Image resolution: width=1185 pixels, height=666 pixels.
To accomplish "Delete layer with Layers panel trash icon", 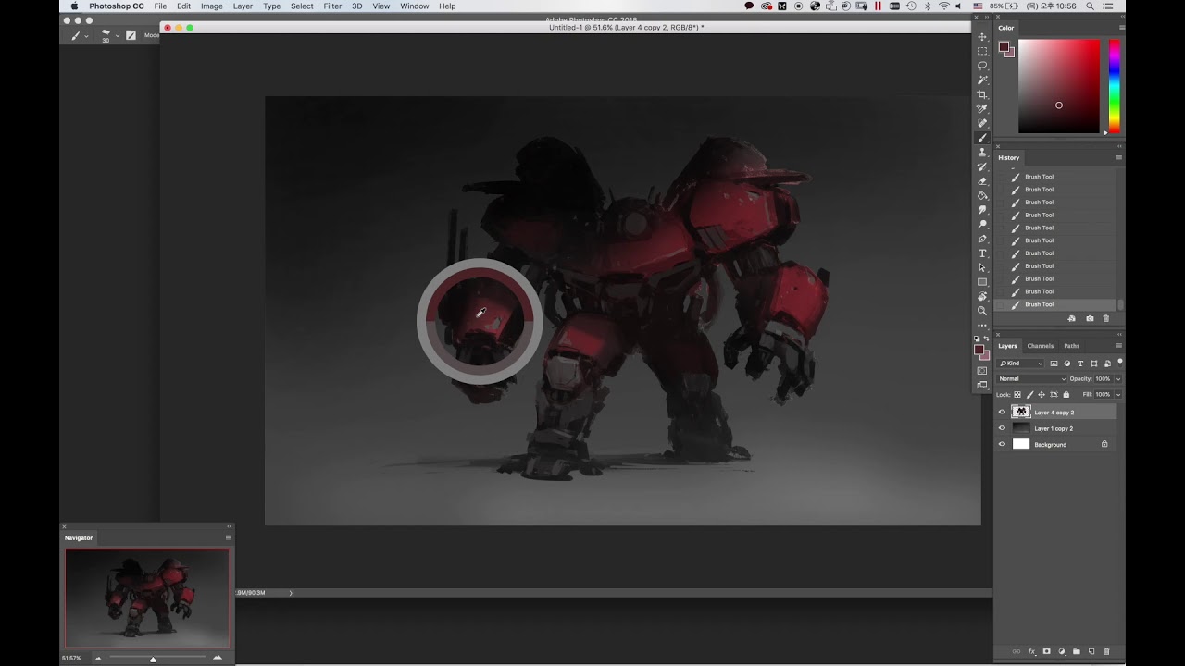I will [x=1106, y=651].
